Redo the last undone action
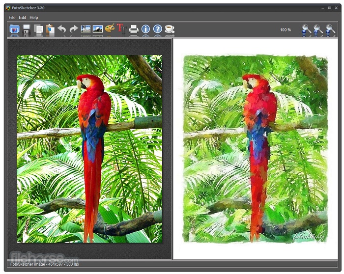Screen dimensions: 344x274 point(74,29)
